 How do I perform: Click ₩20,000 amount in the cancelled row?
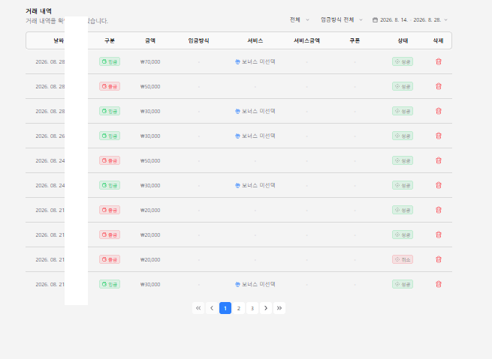(150, 259)
